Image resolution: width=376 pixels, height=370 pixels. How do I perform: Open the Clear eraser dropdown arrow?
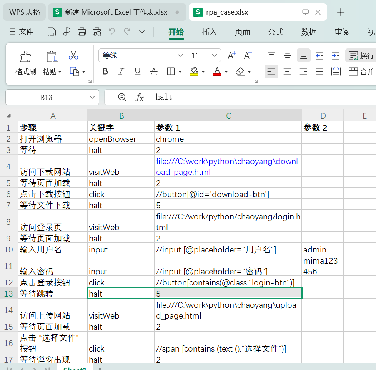(x=250, y=71)
